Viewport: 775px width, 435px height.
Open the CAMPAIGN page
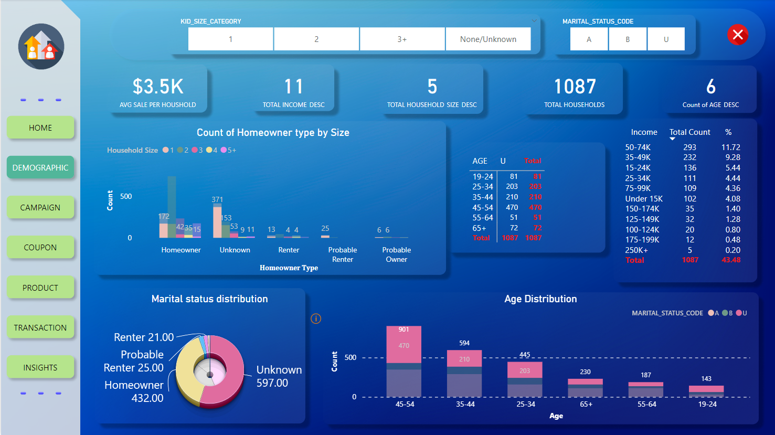pyautogui.click(x=40, y=208)
